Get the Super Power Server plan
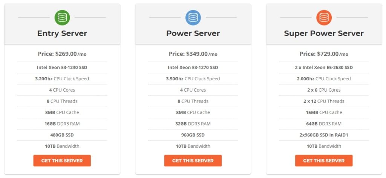This screenshot has height=178, width=386. tap(324, 161)
